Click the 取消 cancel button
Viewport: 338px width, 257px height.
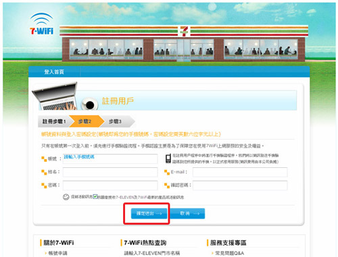tap(187, 213)
